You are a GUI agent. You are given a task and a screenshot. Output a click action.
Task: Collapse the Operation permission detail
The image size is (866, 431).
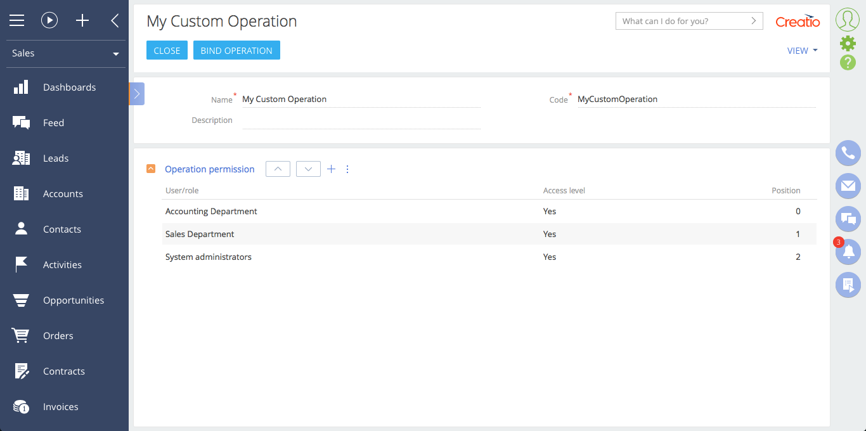[x=151, y=169]
